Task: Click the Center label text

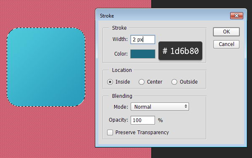Action: [x=155, y=82]
